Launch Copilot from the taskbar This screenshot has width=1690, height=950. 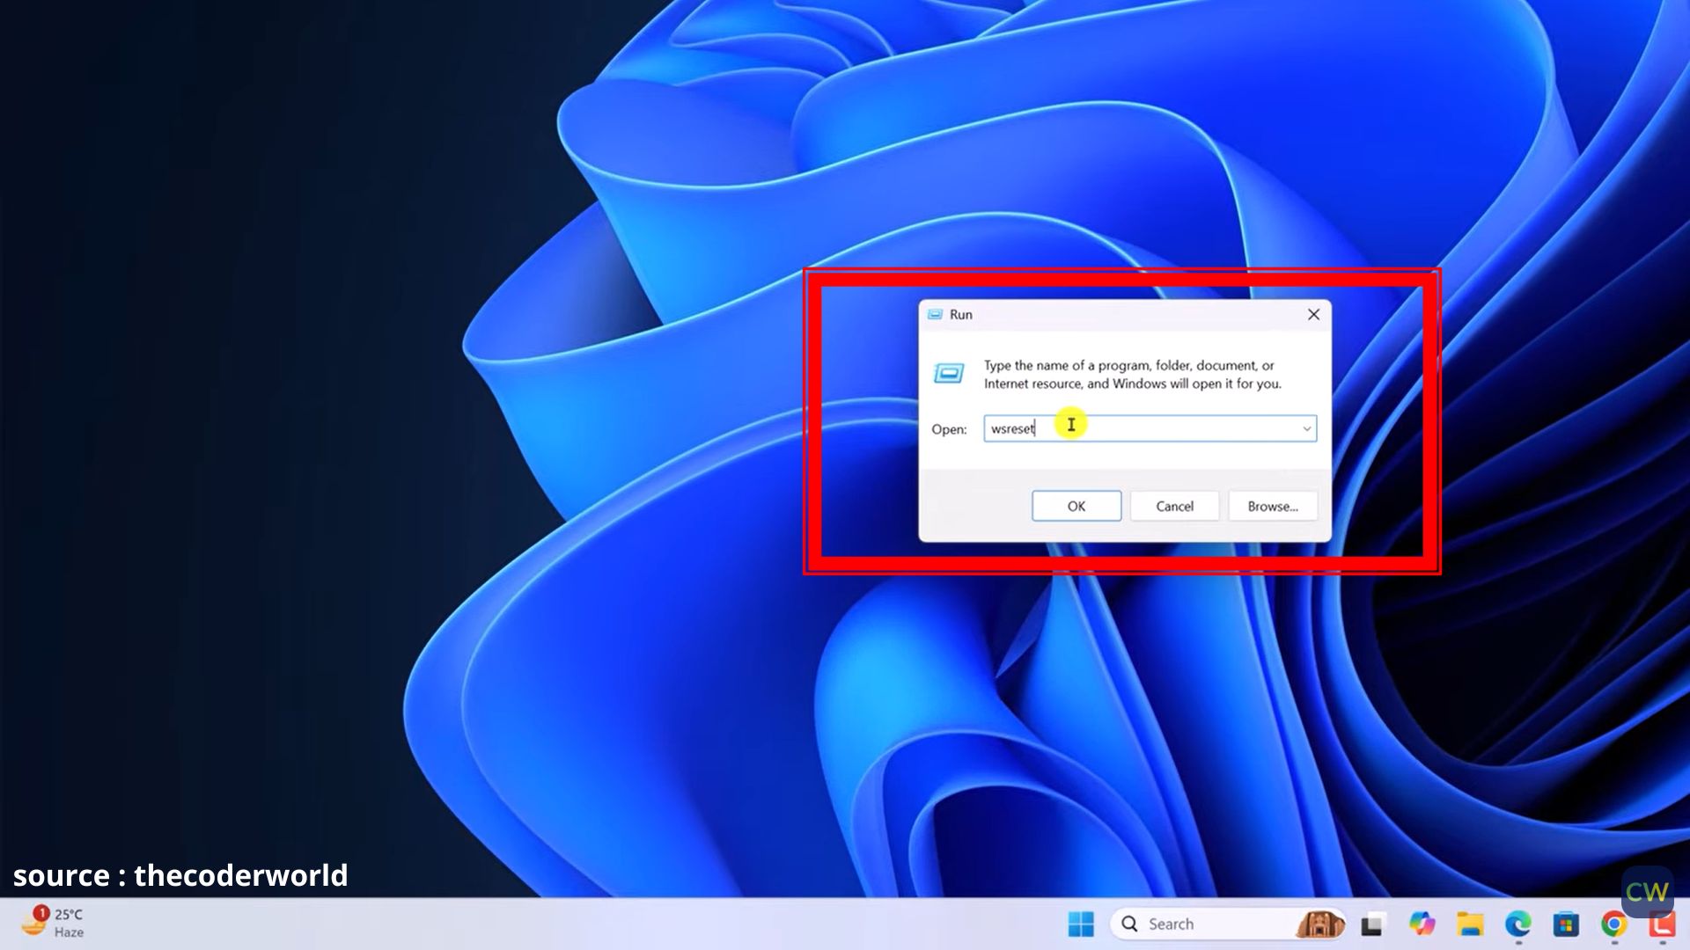1422,924
